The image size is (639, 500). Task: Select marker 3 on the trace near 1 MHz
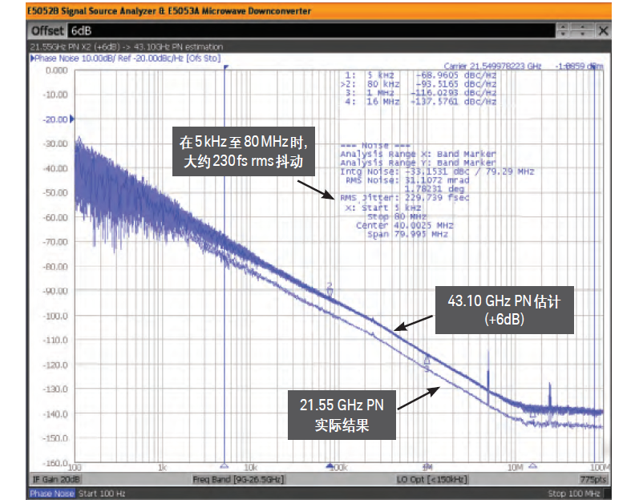click(427, 361)
